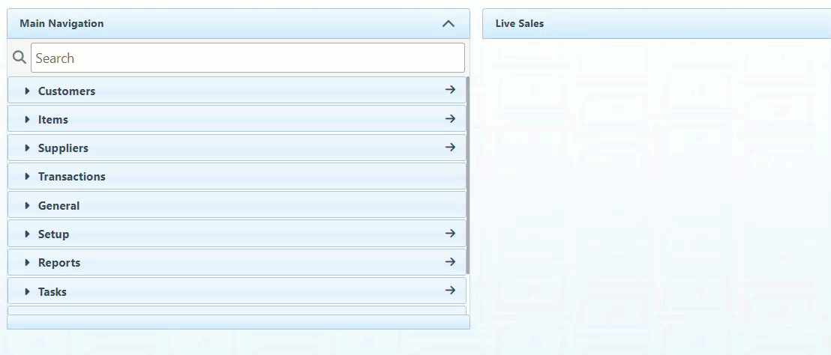Click the magnifying glass search icon
This screenshot has width=831, height=355.
coord(19,58)
